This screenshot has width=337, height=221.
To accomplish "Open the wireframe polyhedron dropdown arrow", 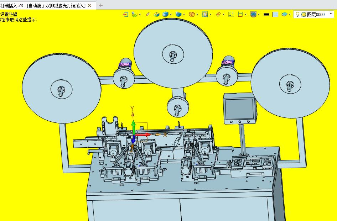I will click(197, 14).
